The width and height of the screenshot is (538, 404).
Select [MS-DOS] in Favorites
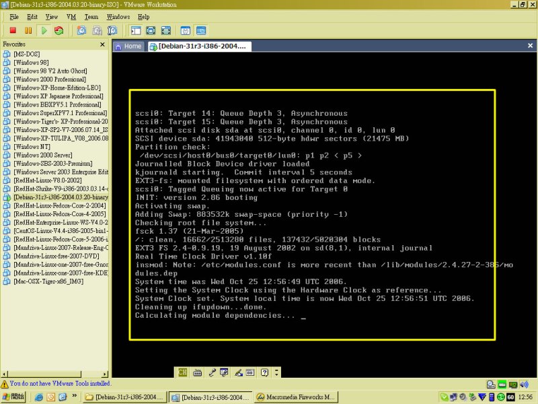26,54
